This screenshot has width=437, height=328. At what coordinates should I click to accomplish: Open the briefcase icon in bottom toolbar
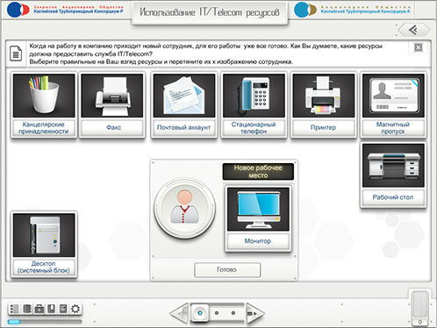(x=39, y=309)
